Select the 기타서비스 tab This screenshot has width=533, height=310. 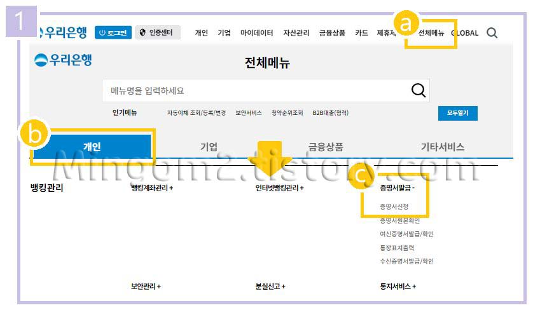[x=443, y=147]
